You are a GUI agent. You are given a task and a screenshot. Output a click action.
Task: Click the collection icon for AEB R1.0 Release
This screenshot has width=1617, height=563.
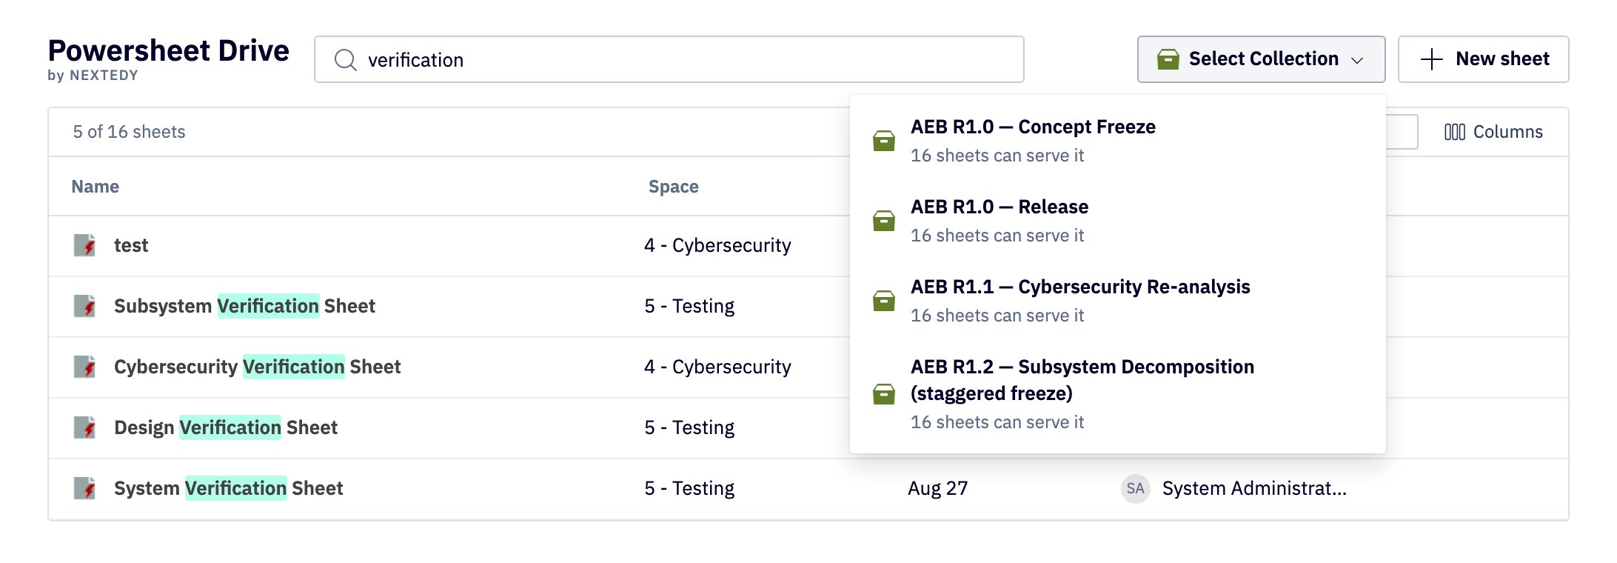[x=884, y=221]
